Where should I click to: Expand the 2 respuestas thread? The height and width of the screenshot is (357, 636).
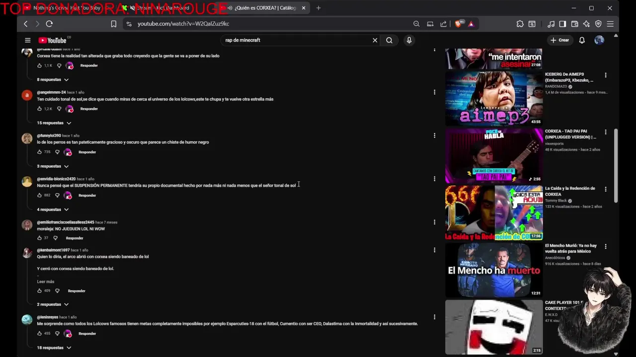click(x=53, y=304)
